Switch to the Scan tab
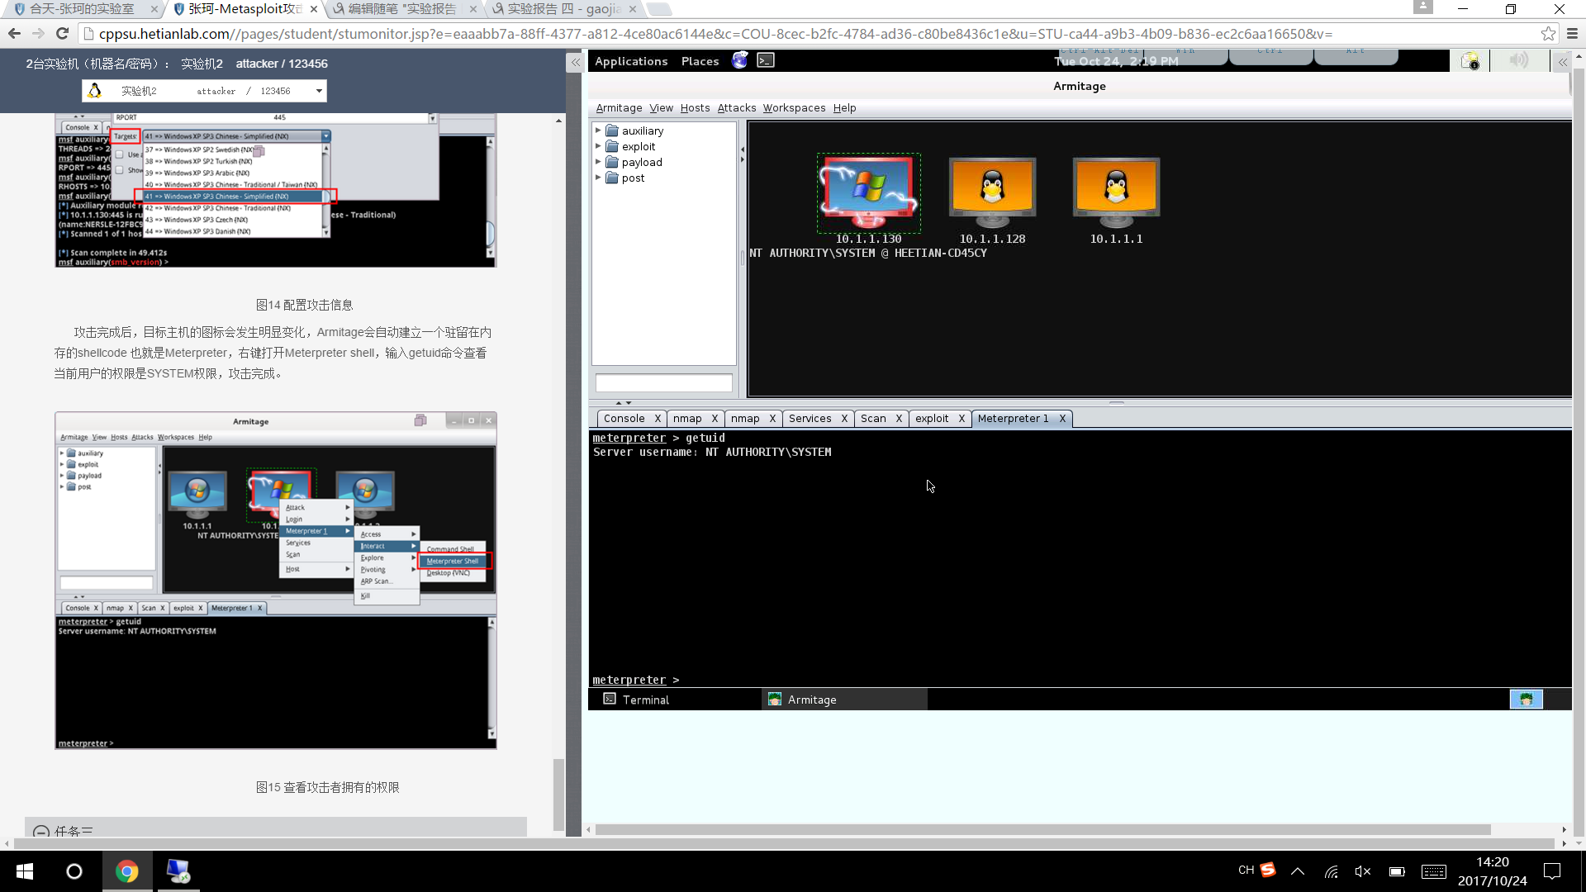This screenshot has width=1586, height=892. pos(873,419)
